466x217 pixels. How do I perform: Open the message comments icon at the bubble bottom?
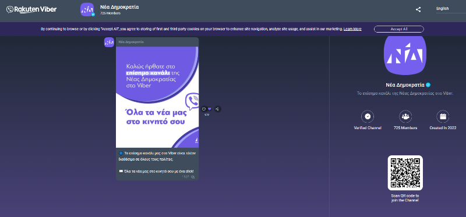point(193,177)
